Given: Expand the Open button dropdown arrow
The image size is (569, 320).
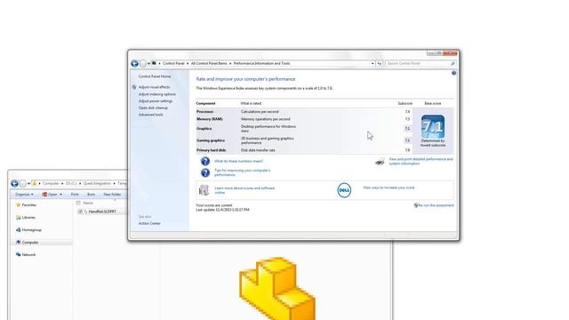Looking at the screenshot, I should click(60, 195).
